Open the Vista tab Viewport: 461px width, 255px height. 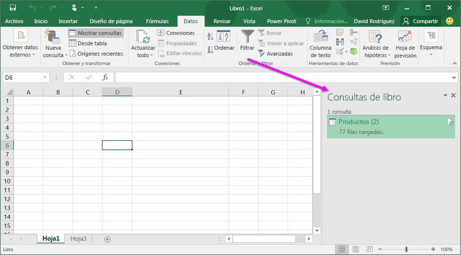point(249,21)
